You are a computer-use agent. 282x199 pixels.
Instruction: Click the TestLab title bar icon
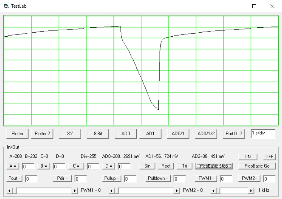(6, 6)
